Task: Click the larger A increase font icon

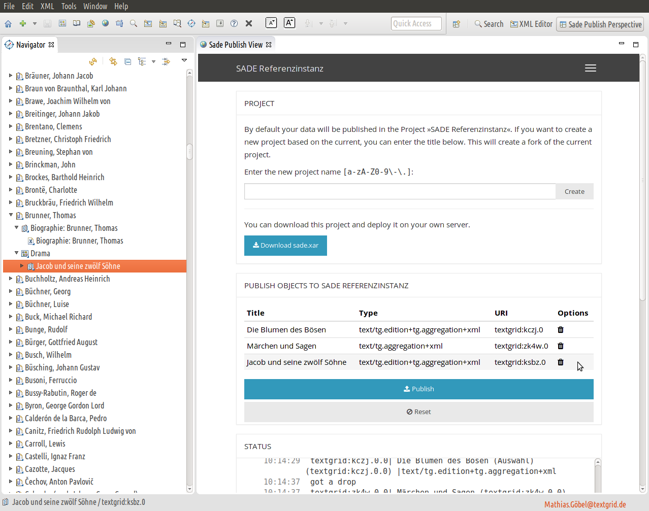Action: [289, 23]
